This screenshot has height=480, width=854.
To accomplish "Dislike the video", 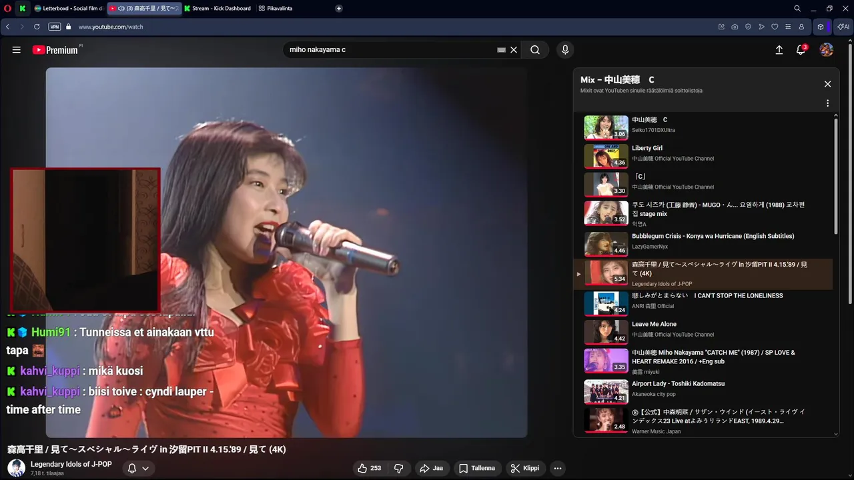I will pyautogui.click(x=398, y=468).
